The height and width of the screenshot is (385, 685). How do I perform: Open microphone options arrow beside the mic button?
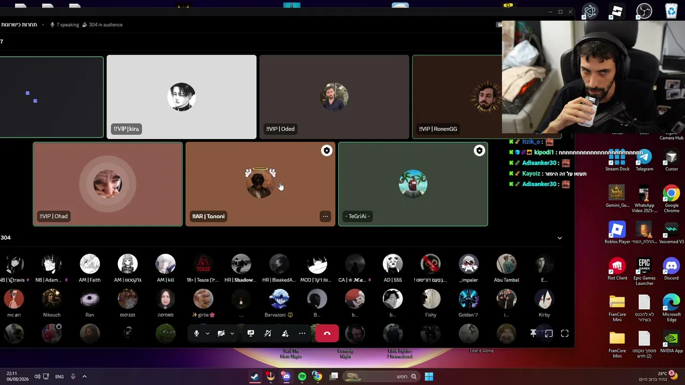tap(208, 334)
